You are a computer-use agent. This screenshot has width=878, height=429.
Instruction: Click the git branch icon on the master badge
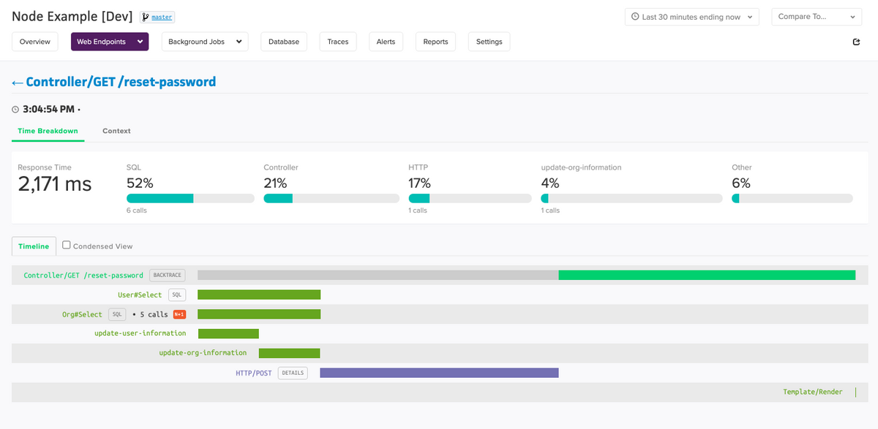coord(146,16)
